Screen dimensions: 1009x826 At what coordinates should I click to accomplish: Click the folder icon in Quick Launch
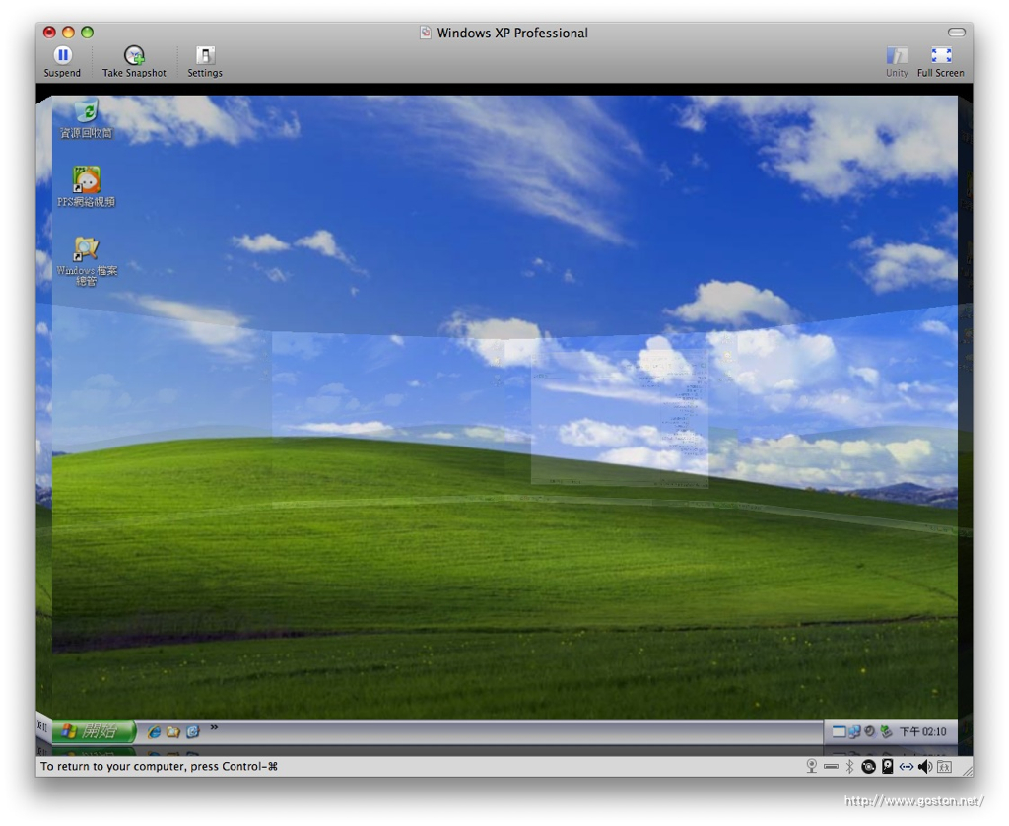[173, 731]
